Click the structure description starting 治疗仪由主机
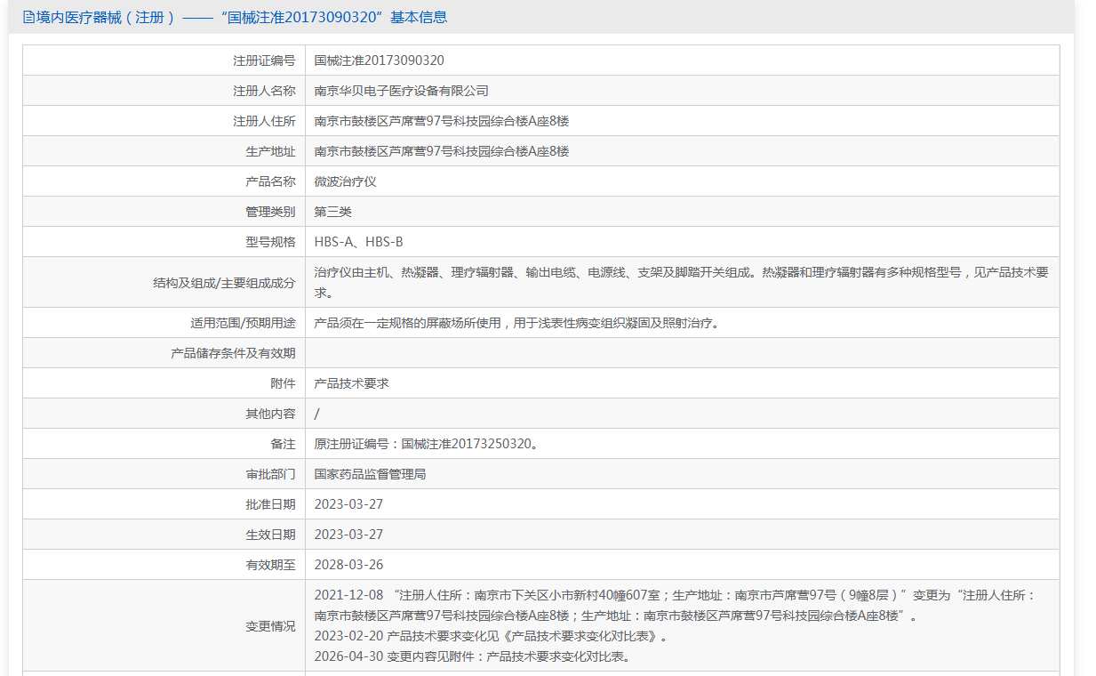Image resolution: width=1096 pixels, height=676 pixels. (x=682, y=282)
